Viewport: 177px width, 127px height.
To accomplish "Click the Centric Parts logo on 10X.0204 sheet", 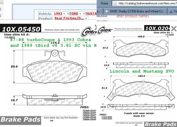I will (x=105, y=30).
